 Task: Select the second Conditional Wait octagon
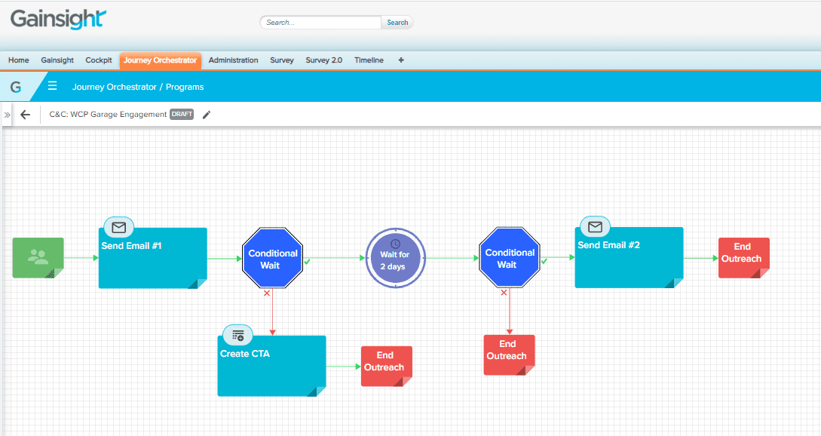pos(510,258)
